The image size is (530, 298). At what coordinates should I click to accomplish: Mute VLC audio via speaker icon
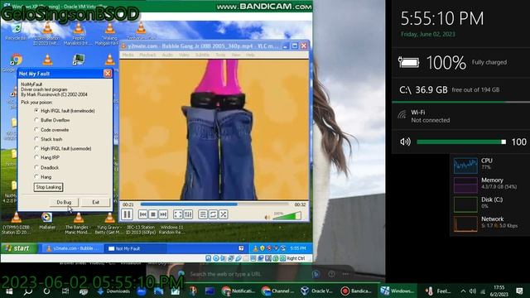point(267,217)
